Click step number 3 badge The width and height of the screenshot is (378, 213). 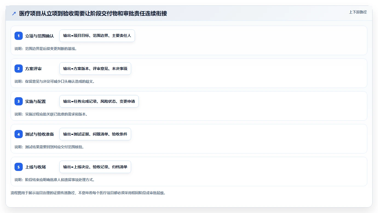tap(19, 101)
